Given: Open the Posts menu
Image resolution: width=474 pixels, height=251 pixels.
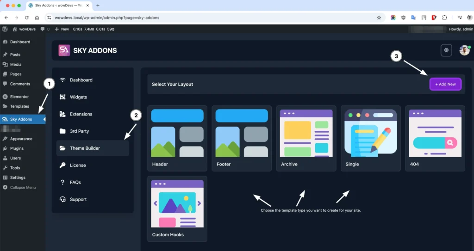Looking at the screenshot, I should point(23,55).
